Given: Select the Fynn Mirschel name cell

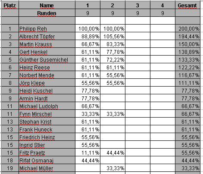Looking at the screenshot, I should [x=47, y=114].
